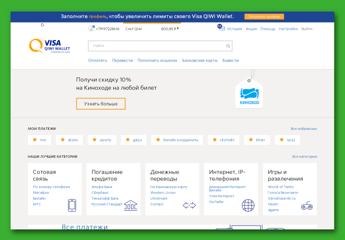
Task: Select the galya saved payment
Action: click(x=133, y=140)
